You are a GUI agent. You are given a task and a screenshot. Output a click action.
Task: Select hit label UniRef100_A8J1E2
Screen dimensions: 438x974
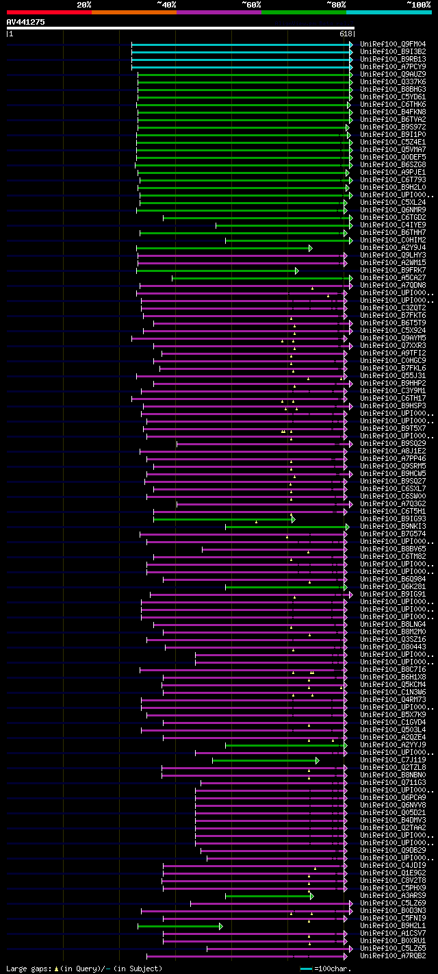(393, 451)
